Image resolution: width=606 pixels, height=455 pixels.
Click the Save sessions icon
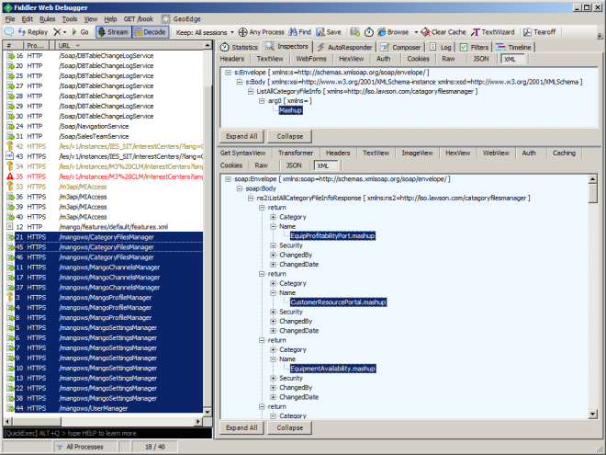[320, 31]
